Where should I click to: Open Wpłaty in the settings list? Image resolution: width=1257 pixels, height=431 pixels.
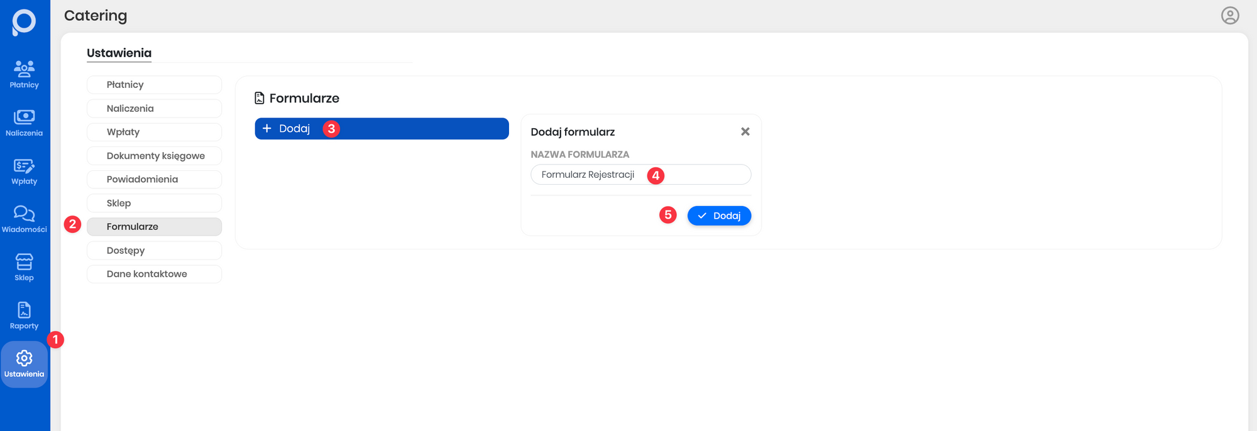click(154, 132)
